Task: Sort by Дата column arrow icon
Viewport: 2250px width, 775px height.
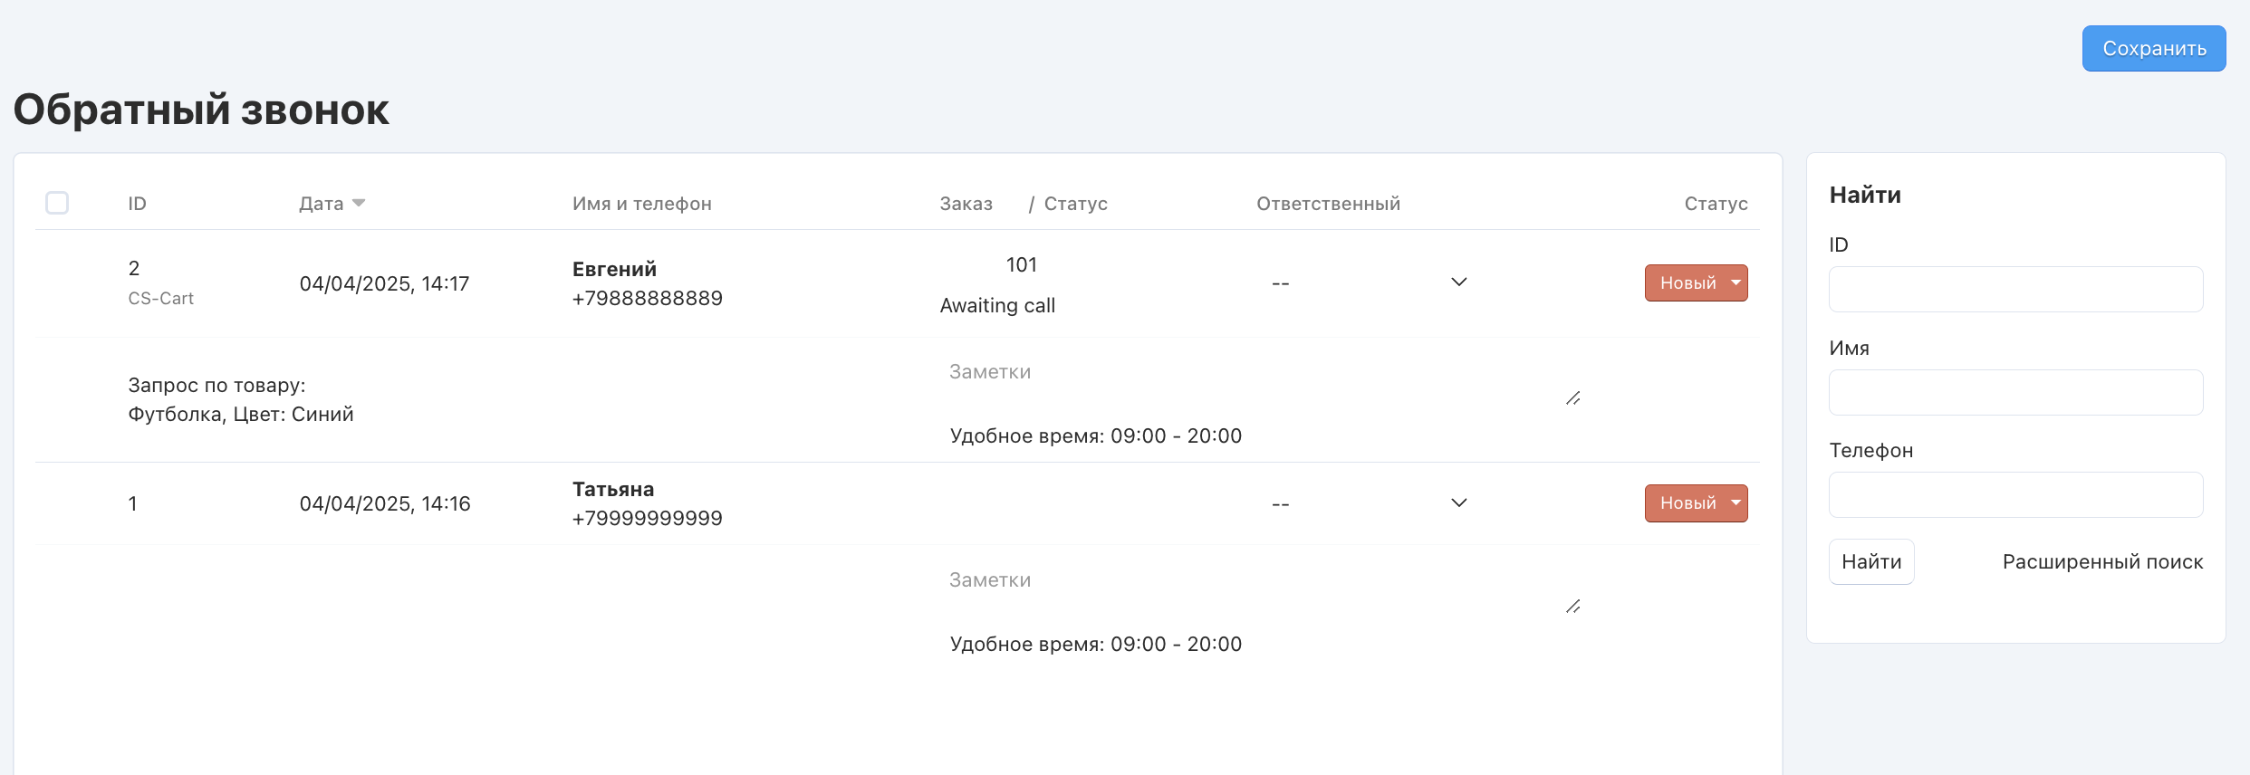Action: (x=359, y=203)
